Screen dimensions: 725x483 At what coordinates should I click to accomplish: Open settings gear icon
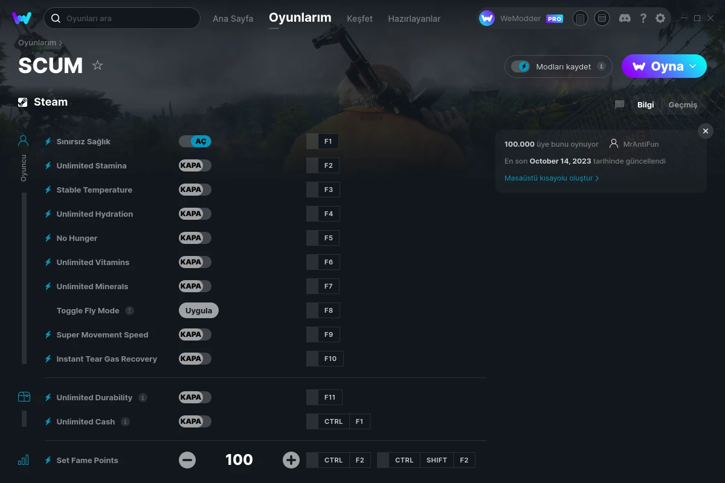660,18
